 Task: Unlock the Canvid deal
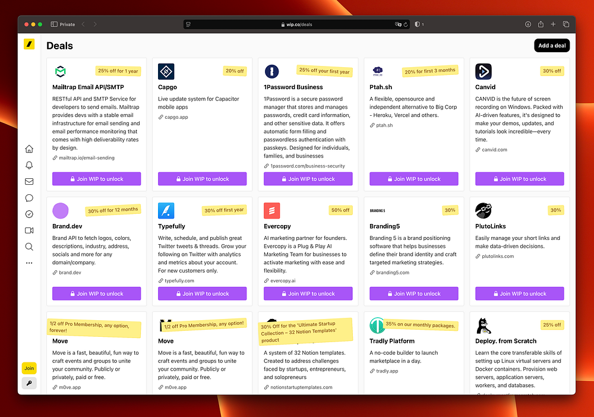click(x=520, y=179)
